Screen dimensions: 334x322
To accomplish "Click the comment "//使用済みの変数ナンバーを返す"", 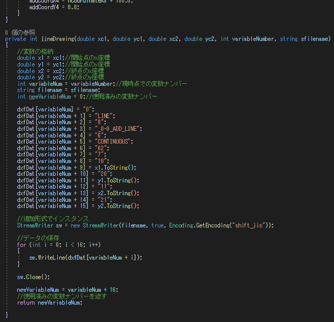I will coord(62,296).
